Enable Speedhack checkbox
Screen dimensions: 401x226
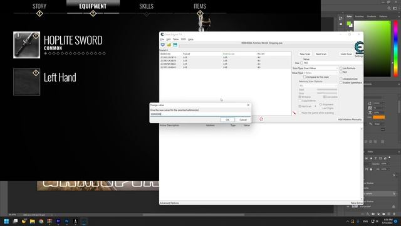(341, 82)
